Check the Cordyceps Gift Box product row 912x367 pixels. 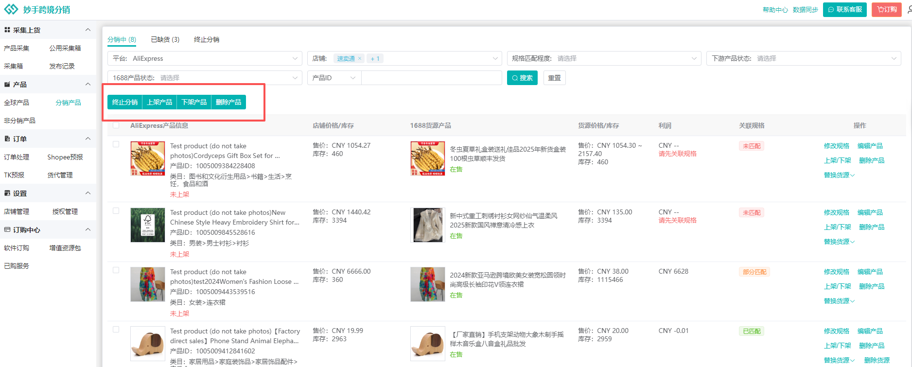(116, 144)
